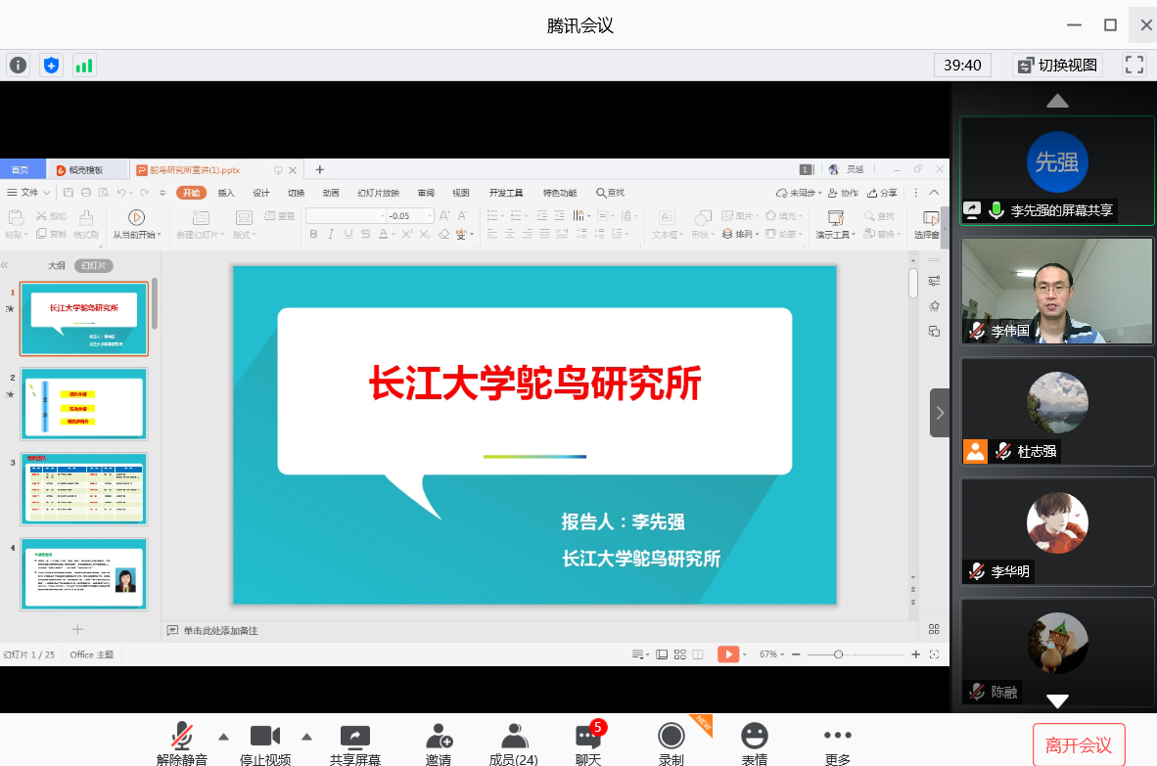Click the blue network security shield icon
Image resolution: width=1157 pixels, height=766 pixels.
[x=51, y=66]
